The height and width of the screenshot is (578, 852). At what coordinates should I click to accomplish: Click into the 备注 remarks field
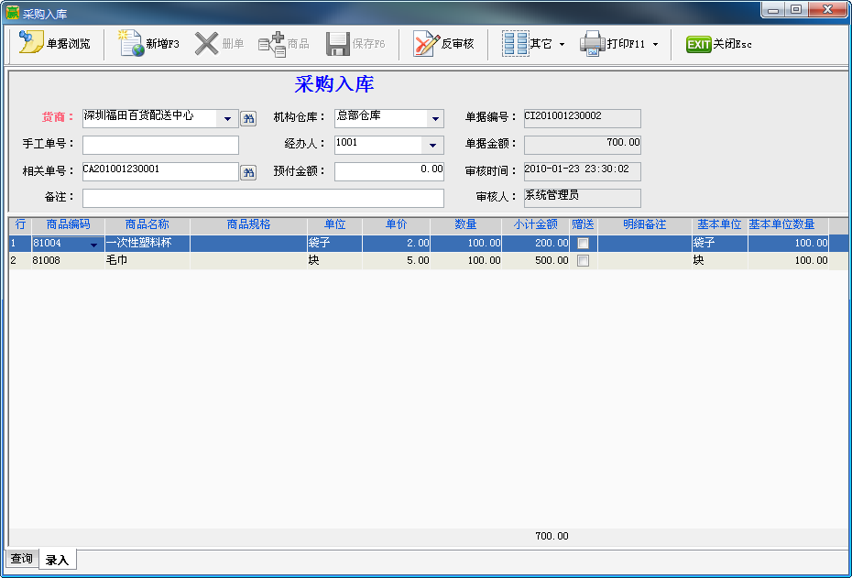point(263,198)
